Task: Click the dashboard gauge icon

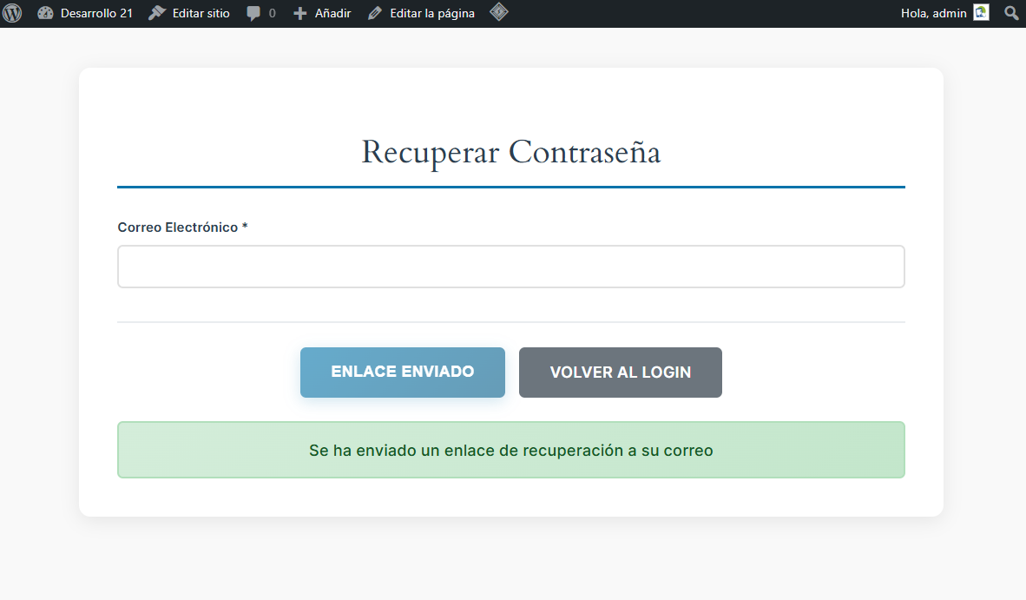Action: [x=46, y=13]
